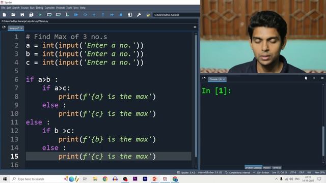Click the code line 'if a>b :'
Image resolution: width=326 pixels, height=183 pixels.
coord(42,79)
